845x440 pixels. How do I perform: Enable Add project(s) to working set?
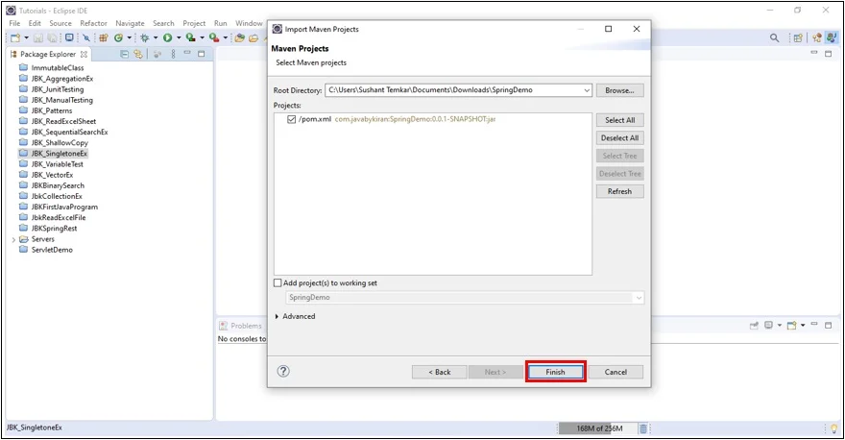pos(278,282)
